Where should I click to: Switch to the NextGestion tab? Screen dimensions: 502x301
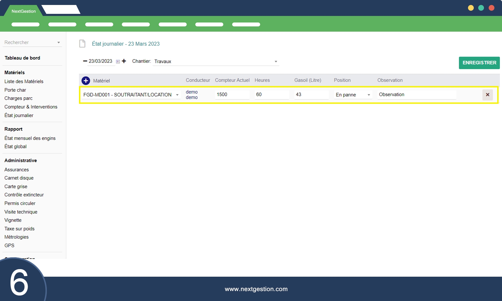point(24,11)
